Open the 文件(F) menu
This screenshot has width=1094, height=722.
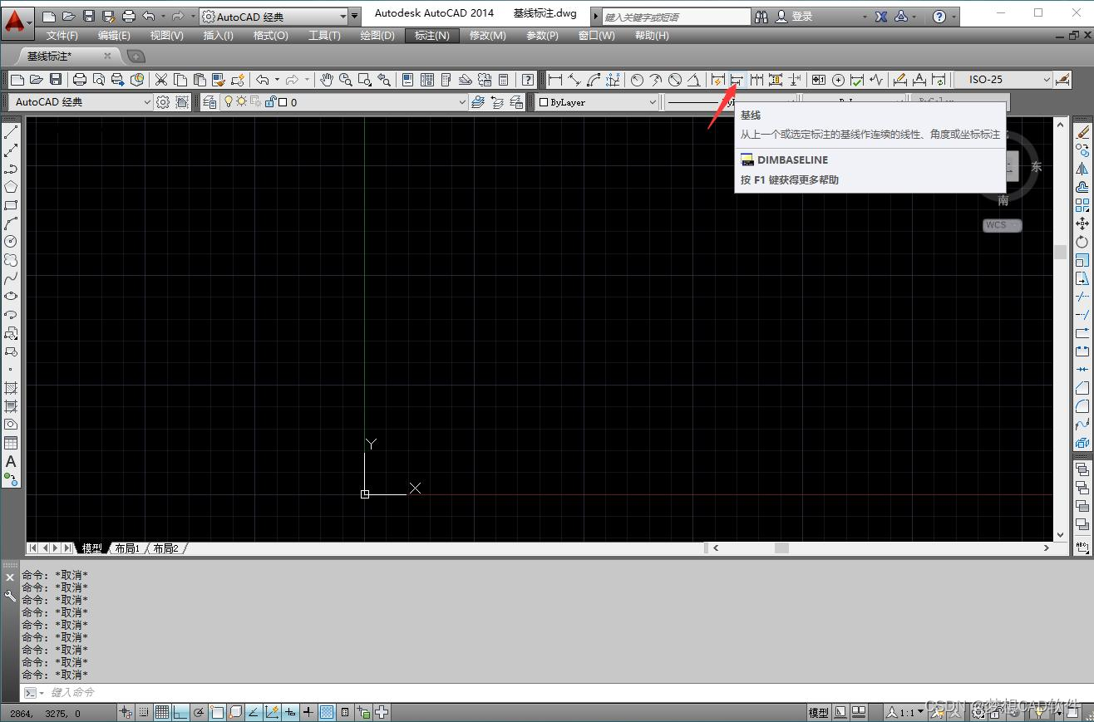[x=62, y=35]
